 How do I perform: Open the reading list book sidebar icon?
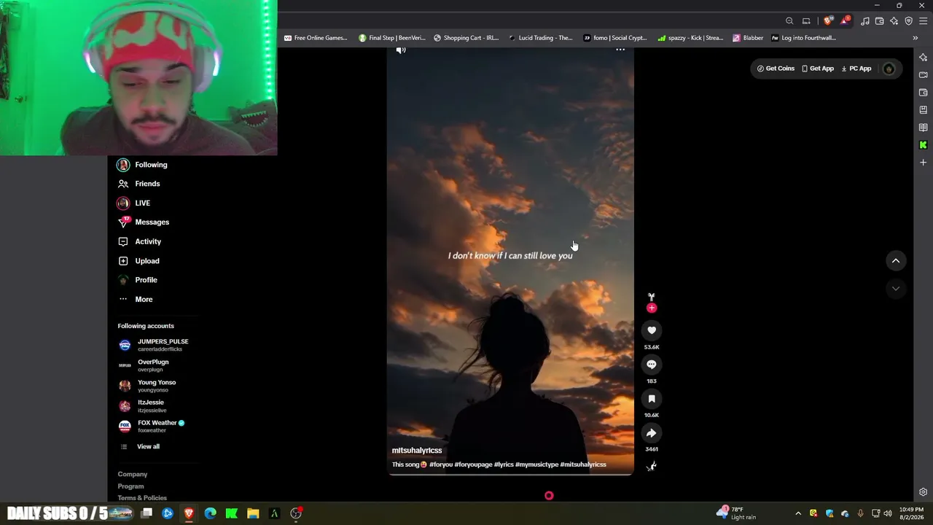(923, 128)
